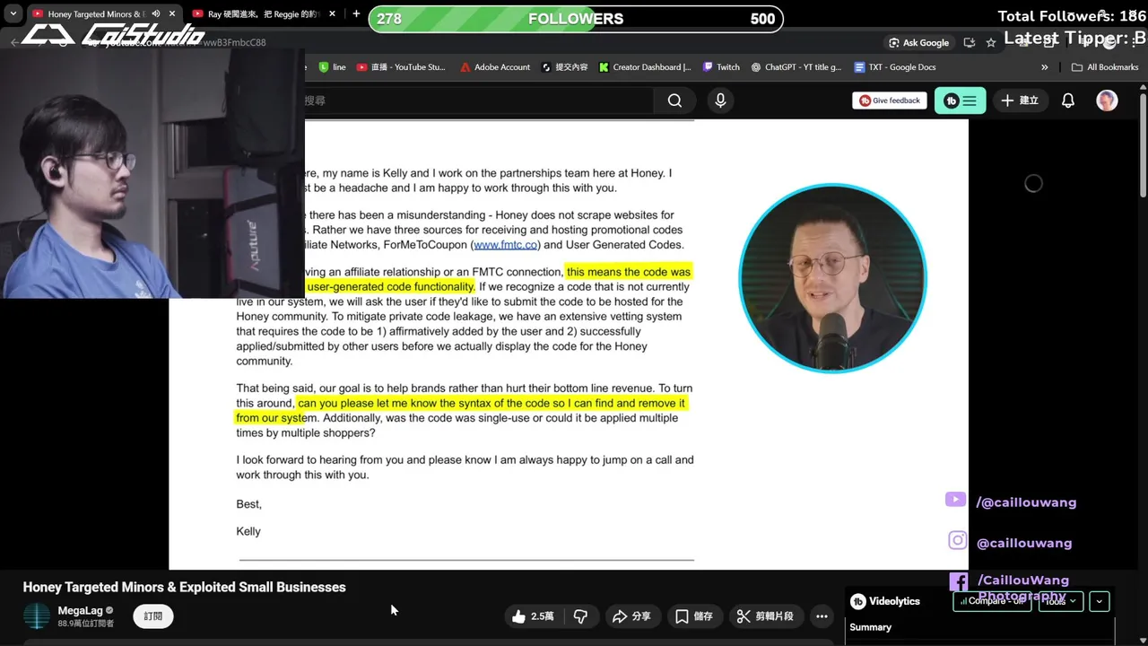Click the YouTube search magnifier button

674,100
